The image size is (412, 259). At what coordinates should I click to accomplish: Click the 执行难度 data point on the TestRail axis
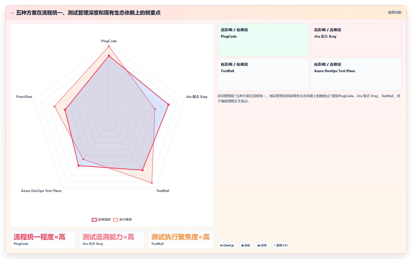tap(152, 183)
